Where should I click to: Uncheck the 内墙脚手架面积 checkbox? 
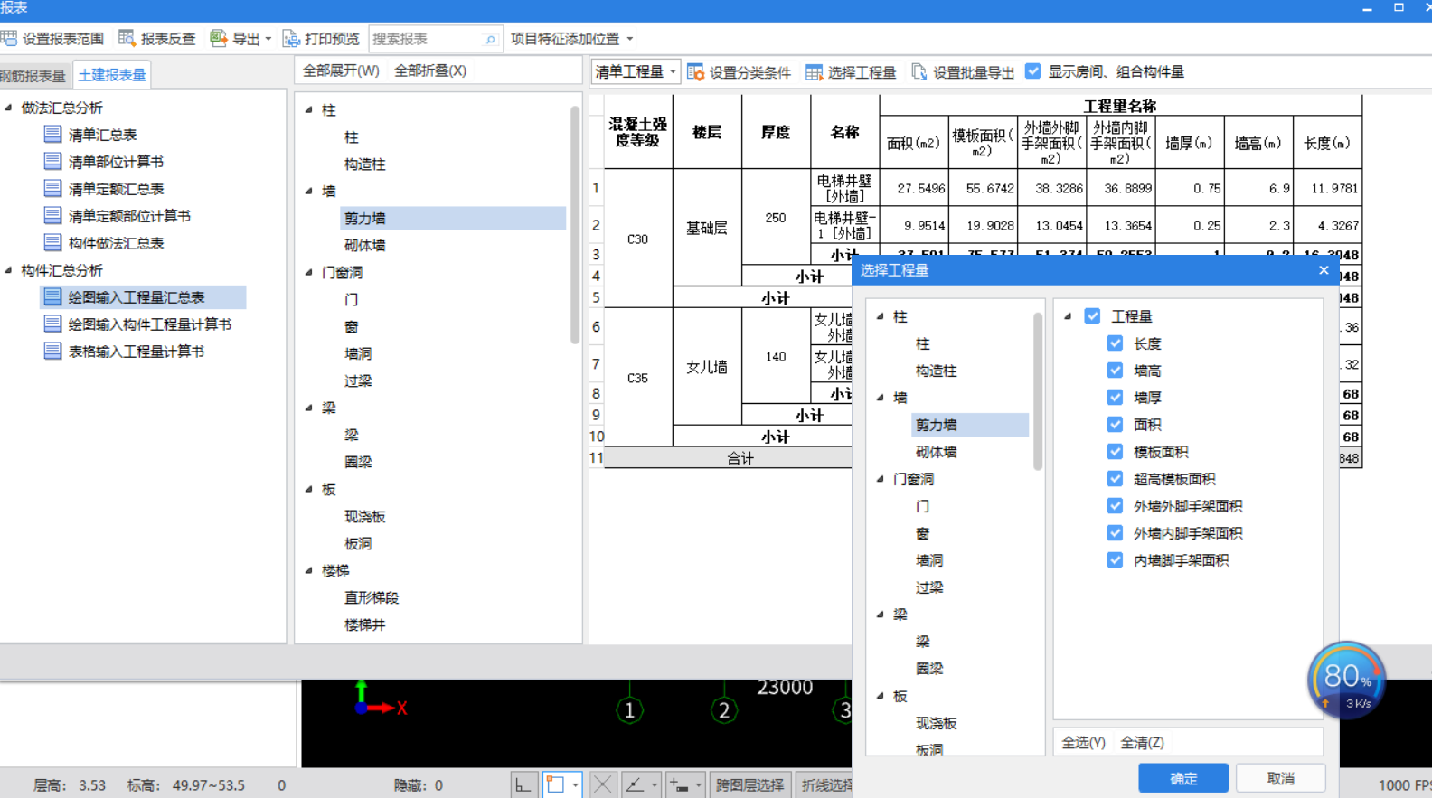(1115, 560)
